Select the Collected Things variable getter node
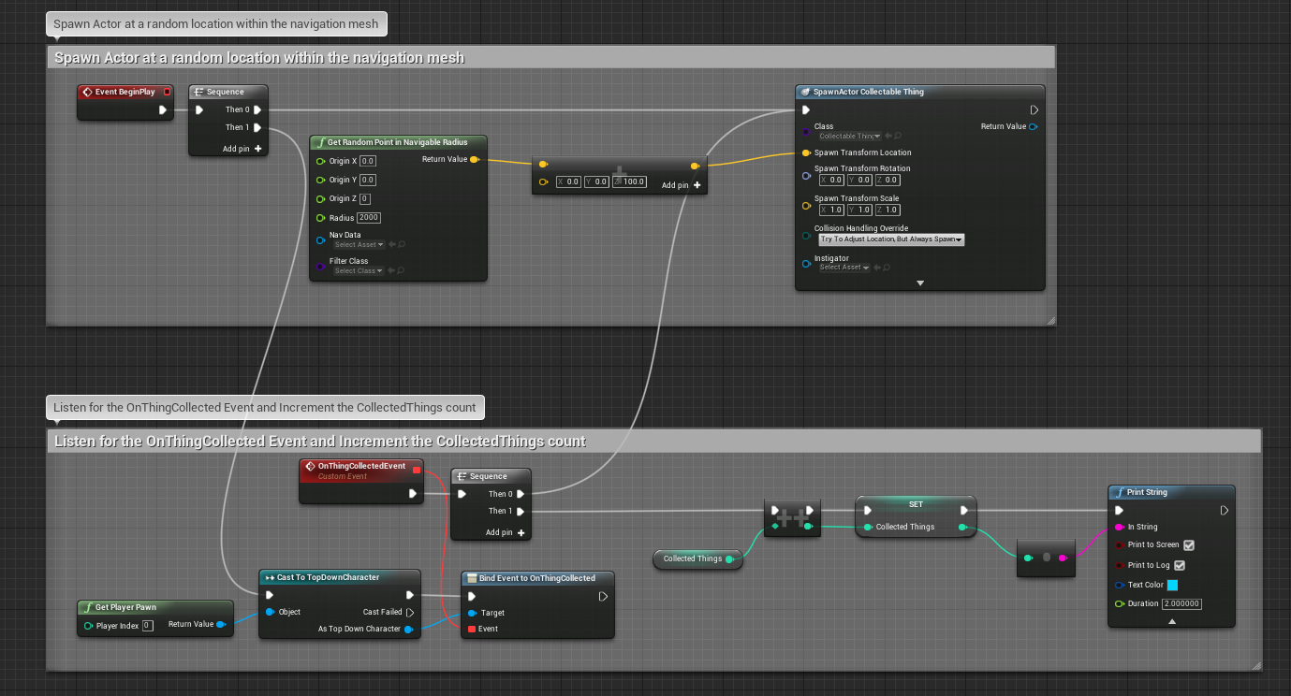 click(x=697, y=559)
